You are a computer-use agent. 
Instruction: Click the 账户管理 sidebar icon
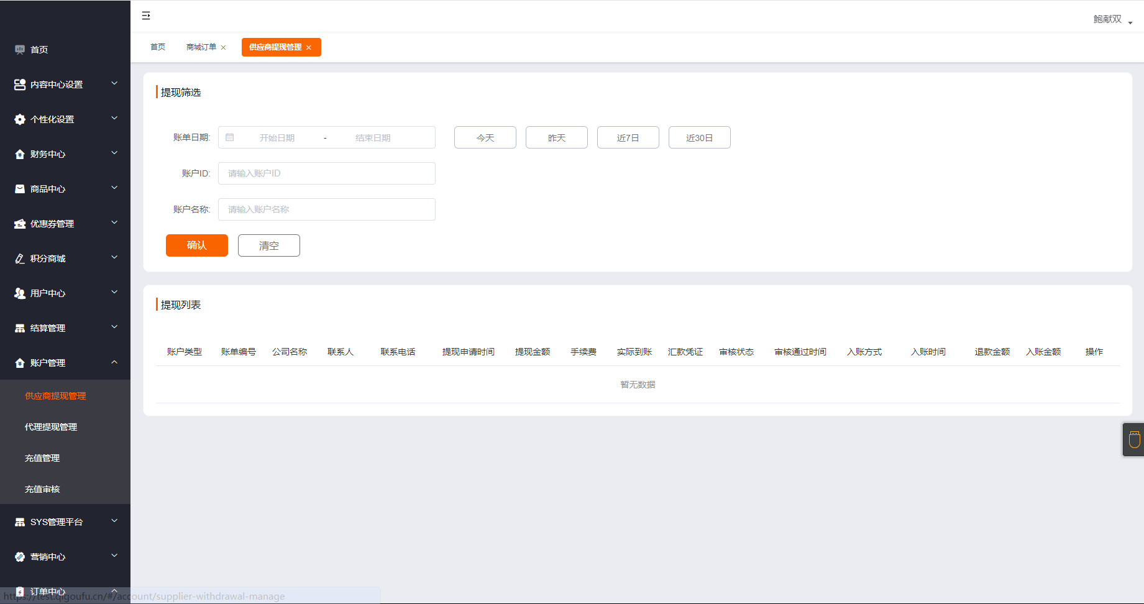(20, 363)
